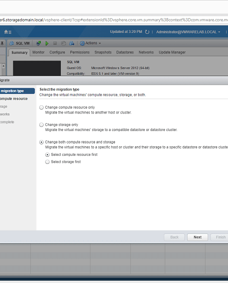Select the migration type wizard step
The image size is (228, 283).
(x=17, y=91)
